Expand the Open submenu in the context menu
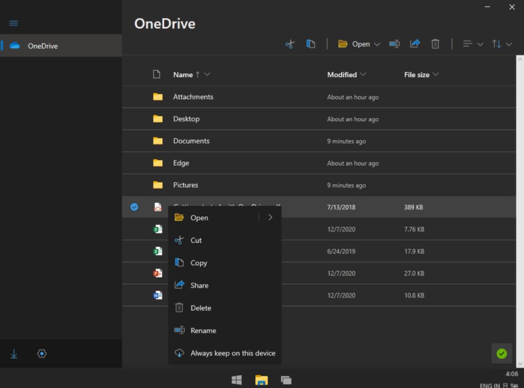The width and height of the screenshot is (524, 388). tap(270, 217)
